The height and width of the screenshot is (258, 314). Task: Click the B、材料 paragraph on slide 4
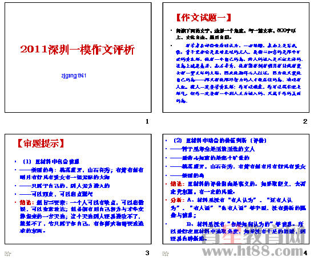238,231
